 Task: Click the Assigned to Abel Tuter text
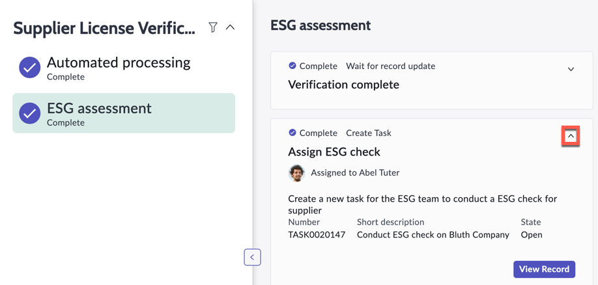355,172
